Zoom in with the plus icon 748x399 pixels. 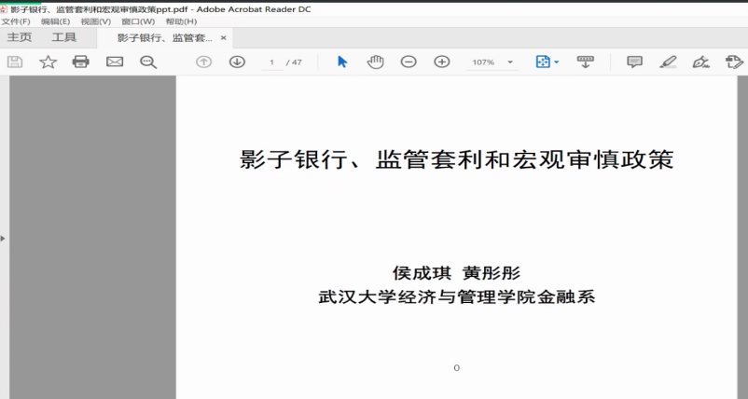point(442,62)
